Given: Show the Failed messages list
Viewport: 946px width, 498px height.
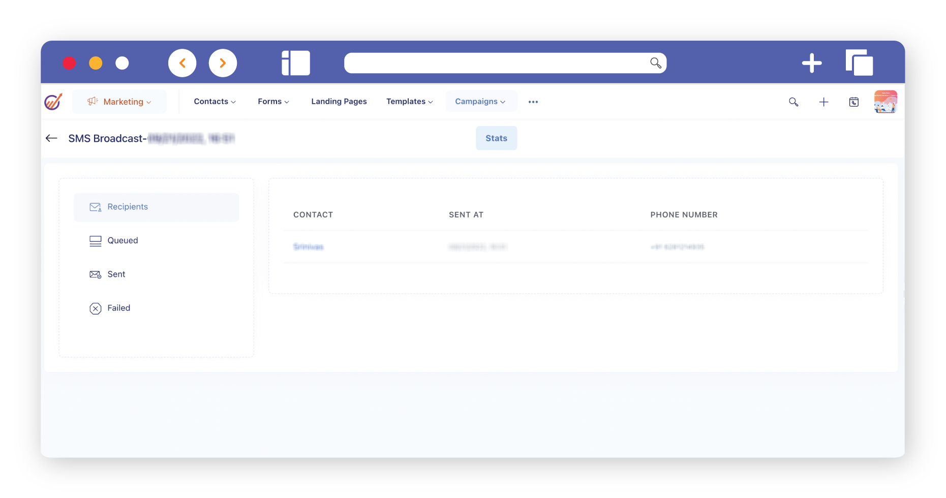Looking at the screenshot, I should 118,308.
